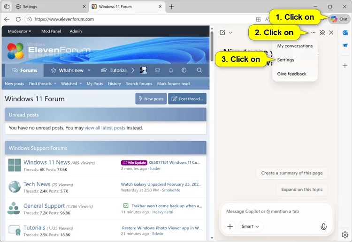
Task: Click the site info lock icon
Action: click(30, 19)
